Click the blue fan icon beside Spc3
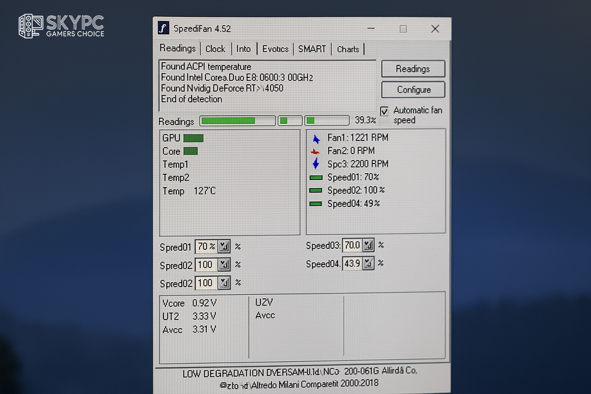591x394 pixels. coord(316,164)
